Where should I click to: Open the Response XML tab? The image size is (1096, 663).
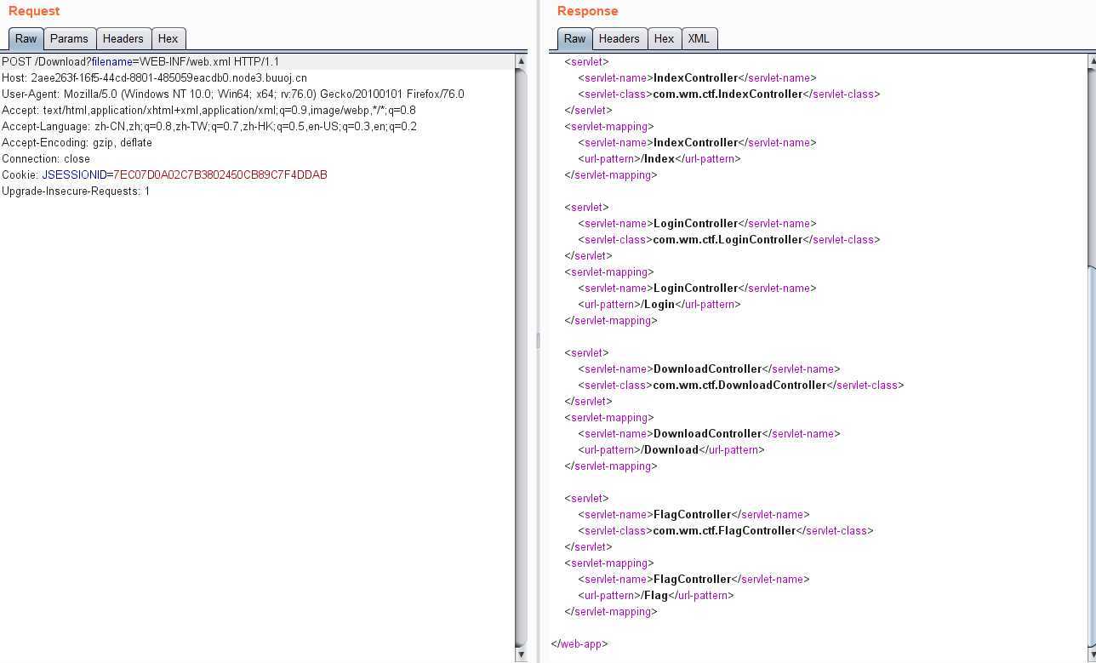699,39
